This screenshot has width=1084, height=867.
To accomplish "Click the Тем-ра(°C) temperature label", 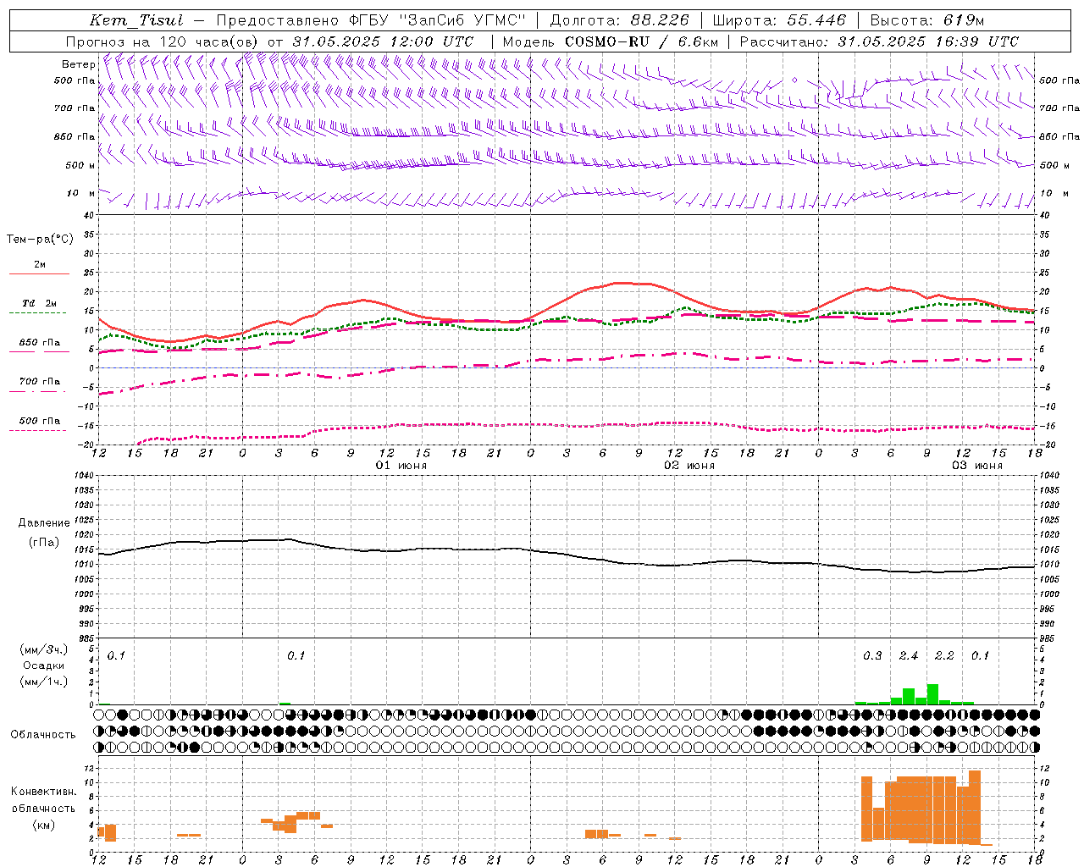I will (x=40, y=240).
